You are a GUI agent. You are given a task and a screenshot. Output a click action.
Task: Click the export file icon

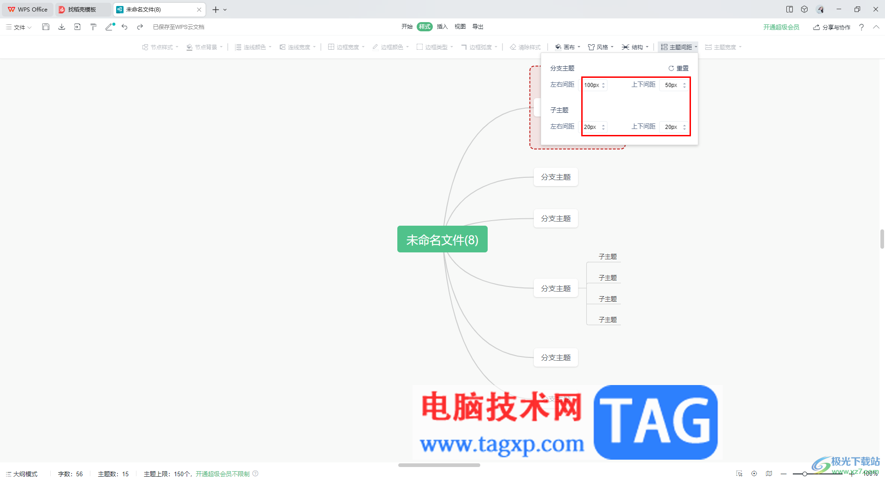[77, 27]
